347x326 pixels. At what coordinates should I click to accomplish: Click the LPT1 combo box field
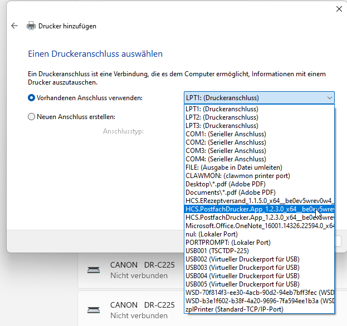point(259,98)
